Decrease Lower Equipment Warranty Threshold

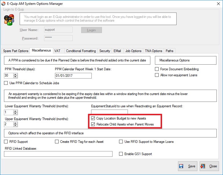pyautogui.click(x=15, y=114)
